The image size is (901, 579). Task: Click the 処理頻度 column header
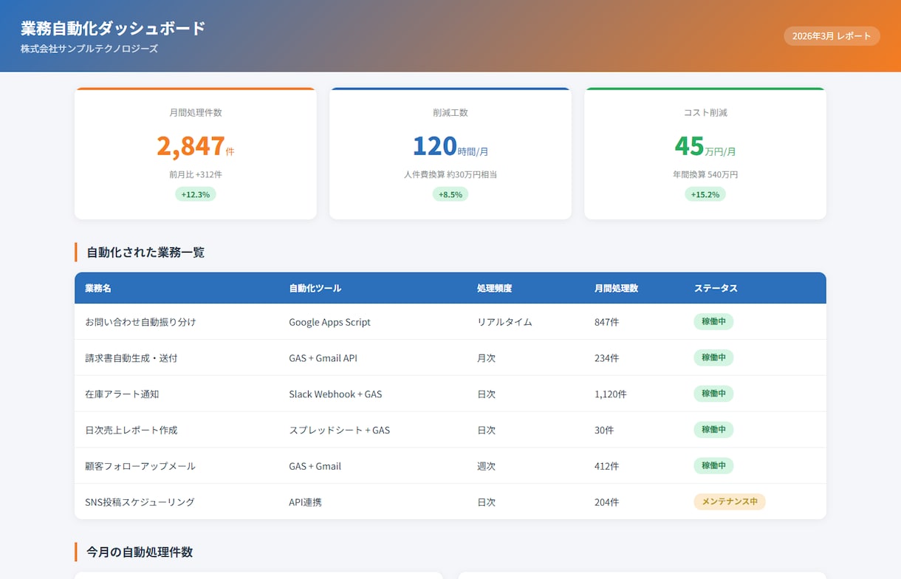click(x=495, y=288)
